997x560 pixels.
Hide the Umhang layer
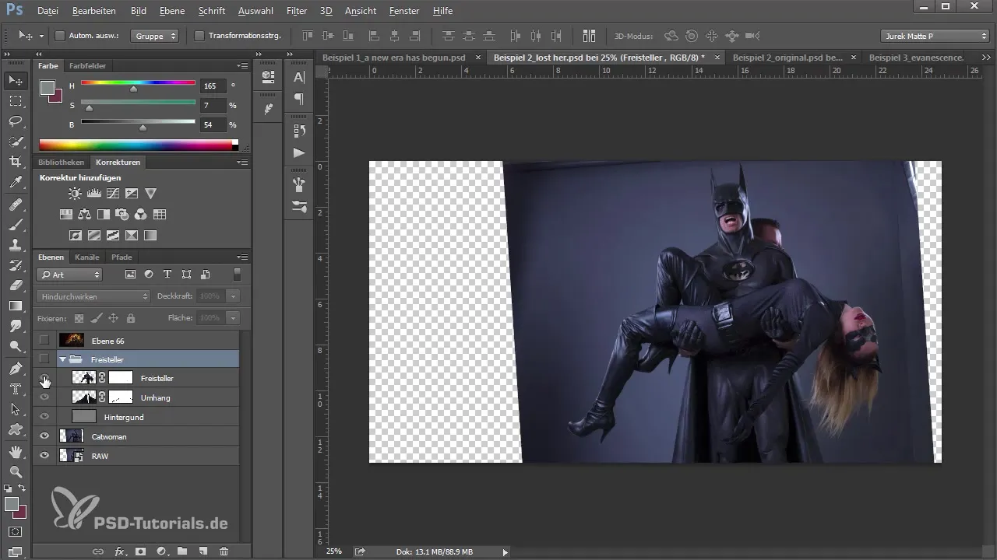44,397
